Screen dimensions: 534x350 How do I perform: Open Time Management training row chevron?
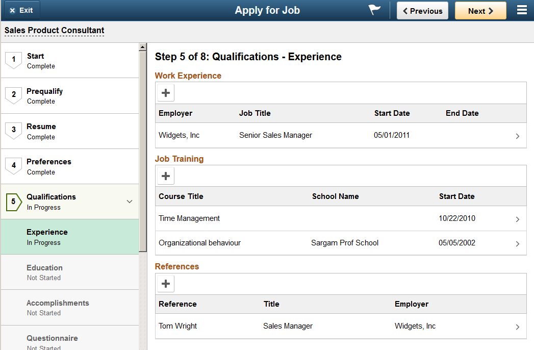518,219
